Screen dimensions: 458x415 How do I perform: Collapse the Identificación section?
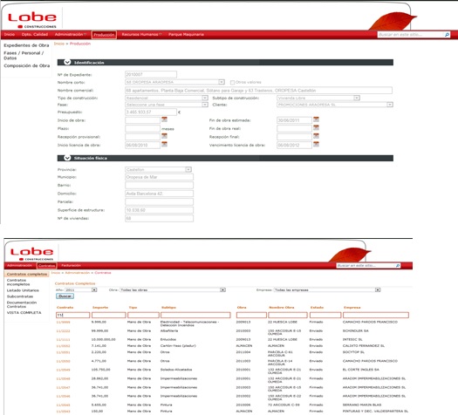67,62
